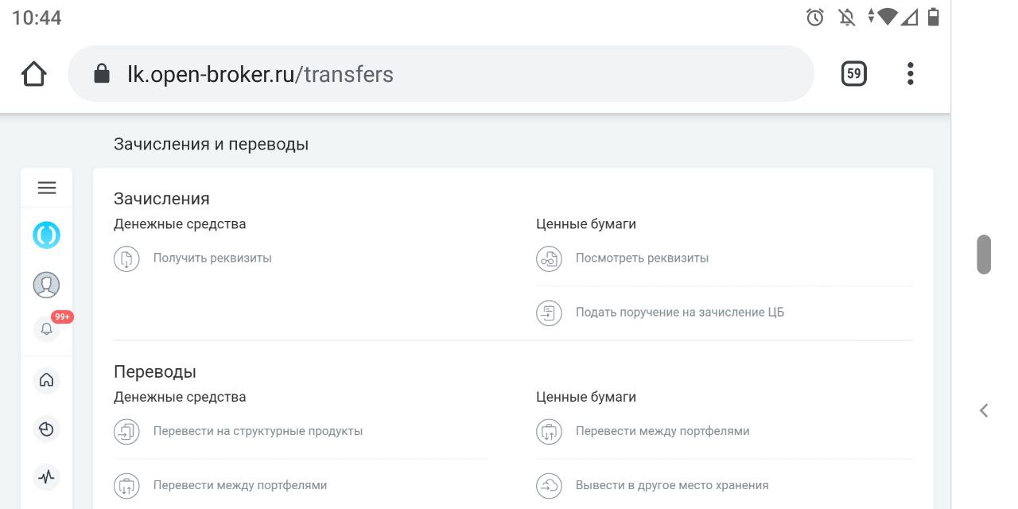The width and height of the screenshot is (1018, 509).
Task: Click the vertical scrollbar thumb on the right
Action: [984, 254]
